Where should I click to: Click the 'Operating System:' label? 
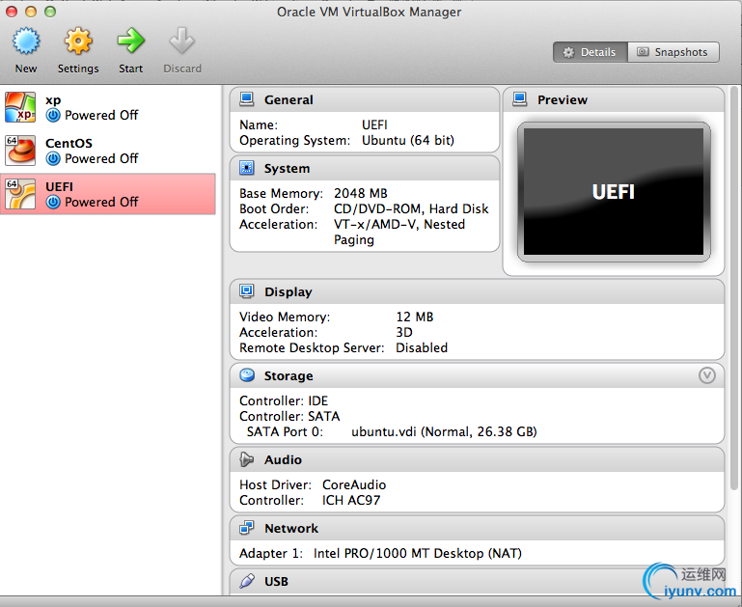click(295, 141)
